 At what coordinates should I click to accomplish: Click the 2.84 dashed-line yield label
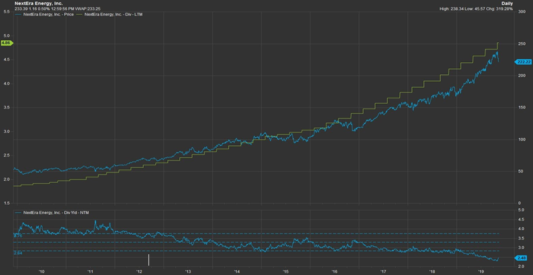17,253
